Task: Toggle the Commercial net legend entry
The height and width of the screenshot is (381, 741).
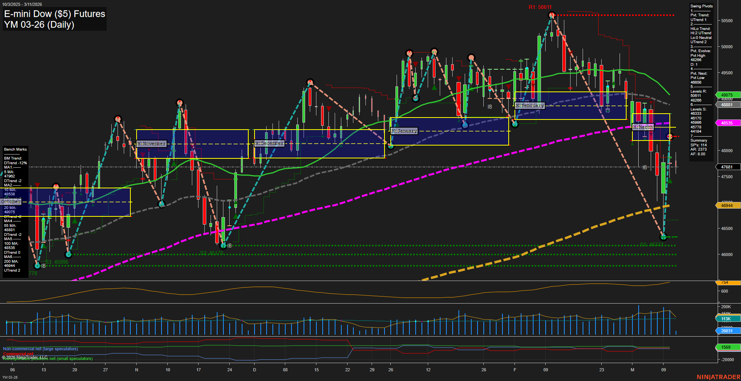Action: (x=18, y=353)
